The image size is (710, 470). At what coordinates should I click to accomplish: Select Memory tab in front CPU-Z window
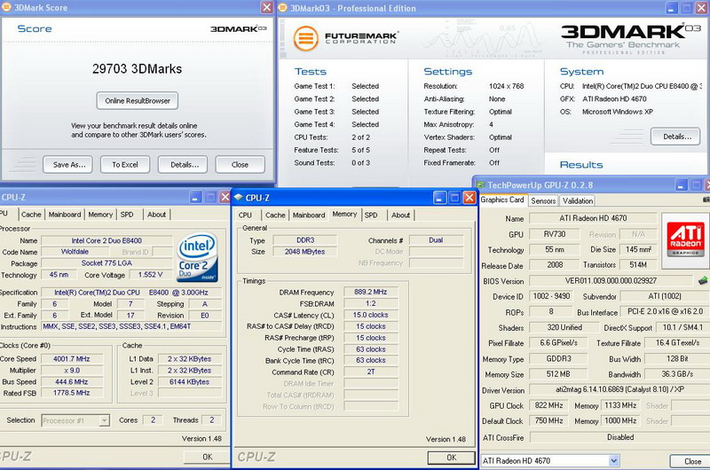[x=344, y=214]
